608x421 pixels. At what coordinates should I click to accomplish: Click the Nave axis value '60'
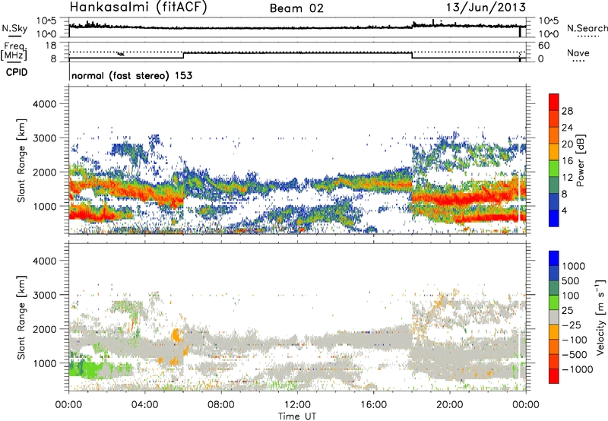pyautogui.click(x=543, y=46)
